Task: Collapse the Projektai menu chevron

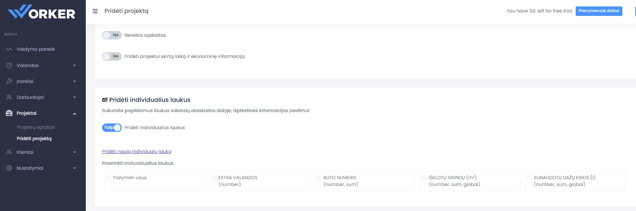Action: tap(74, 114)
